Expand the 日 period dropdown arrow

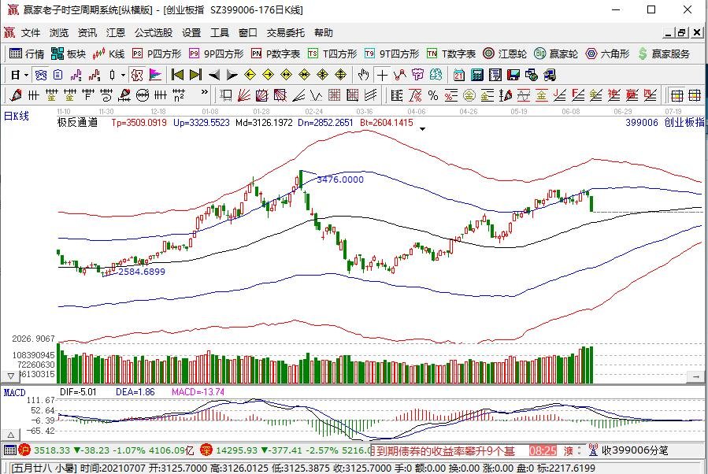point(26,75)
